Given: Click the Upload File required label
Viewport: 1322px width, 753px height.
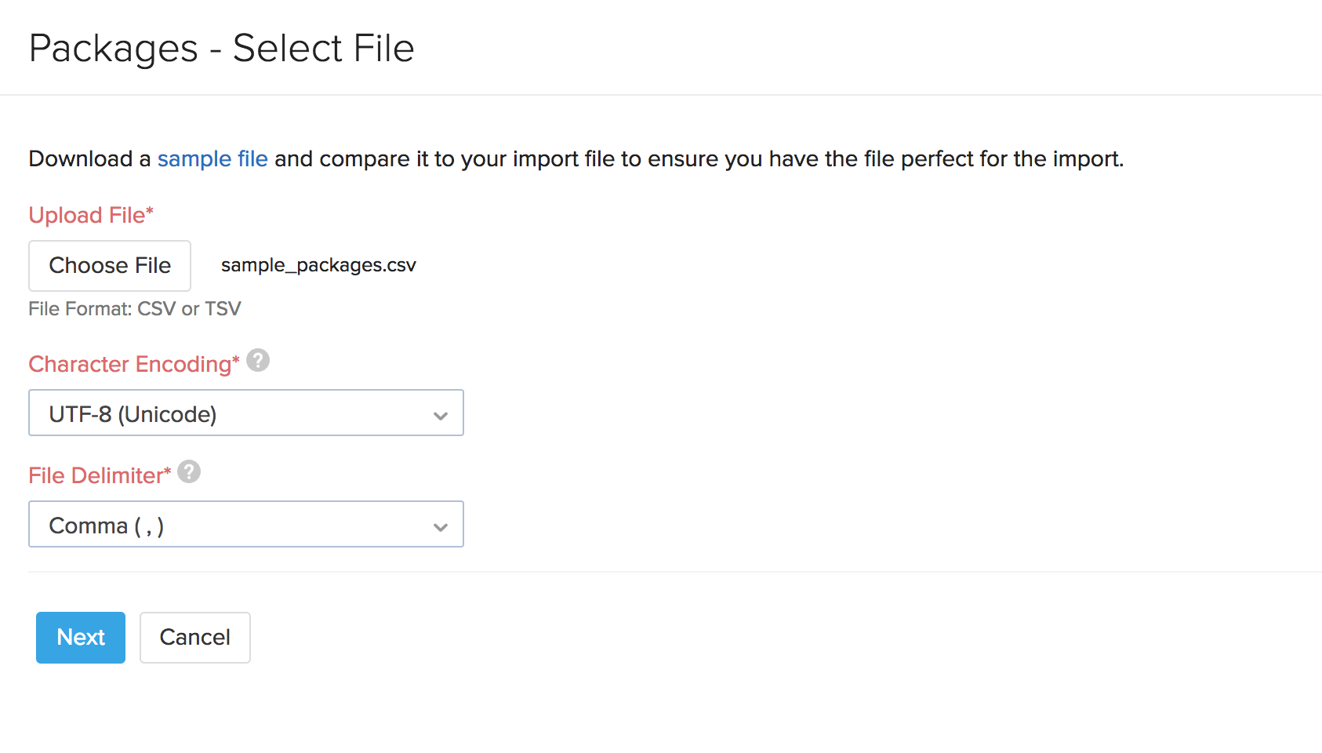Looking at the screenshot, I should click(x=90, y=214).
